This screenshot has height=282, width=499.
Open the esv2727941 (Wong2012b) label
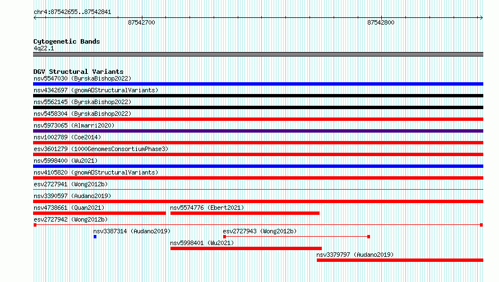click(71, 184)
